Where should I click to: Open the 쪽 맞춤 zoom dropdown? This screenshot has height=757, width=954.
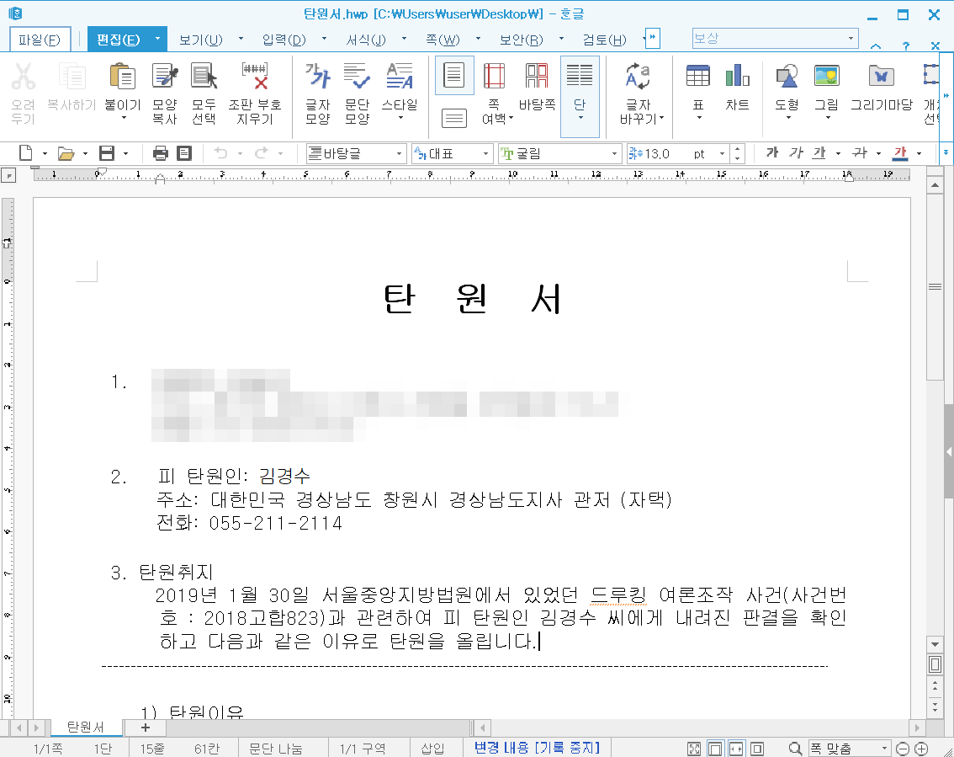point(883,748)
